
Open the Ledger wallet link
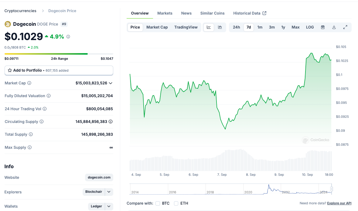[x=96, y=206]
